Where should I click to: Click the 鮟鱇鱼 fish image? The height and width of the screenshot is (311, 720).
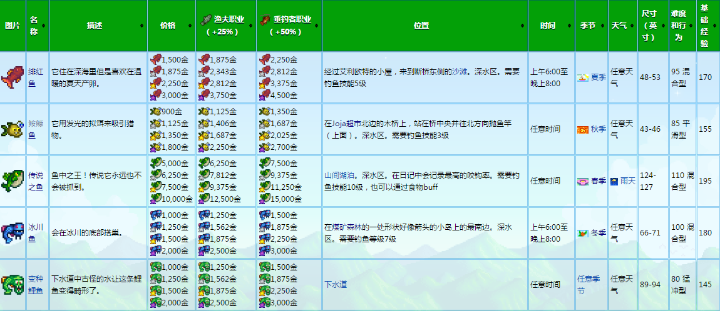pos(13,129)
